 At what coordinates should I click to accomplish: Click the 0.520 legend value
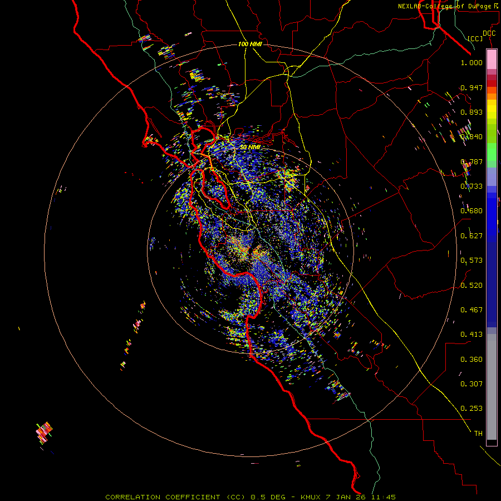click(471, 286)
